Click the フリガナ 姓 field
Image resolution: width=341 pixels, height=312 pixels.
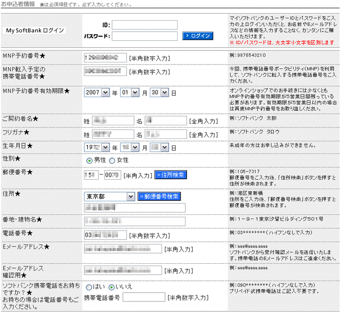tap(113, 134)
